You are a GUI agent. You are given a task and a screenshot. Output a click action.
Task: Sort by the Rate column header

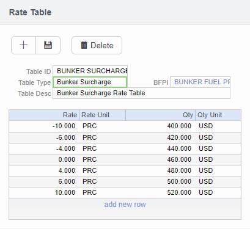[44, 115]
